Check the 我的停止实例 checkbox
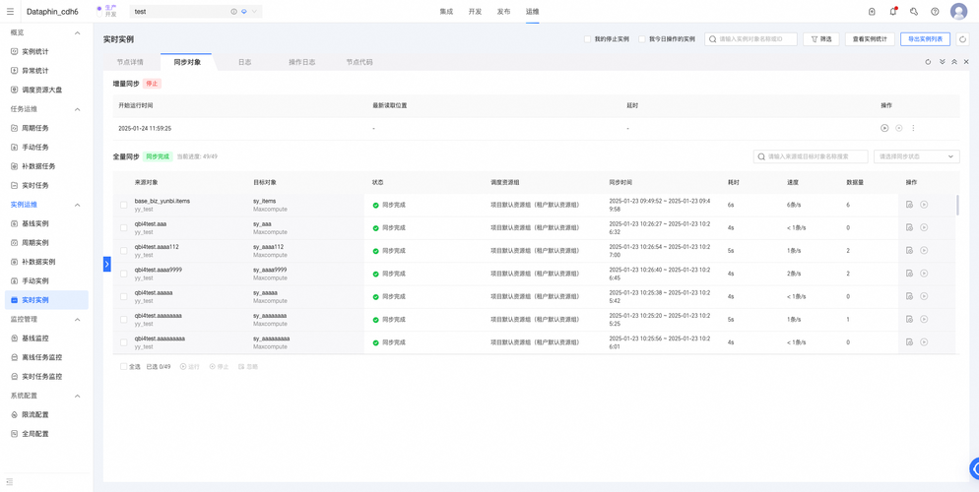This screenshot has height=492, width=979. [x=587, y=38]
